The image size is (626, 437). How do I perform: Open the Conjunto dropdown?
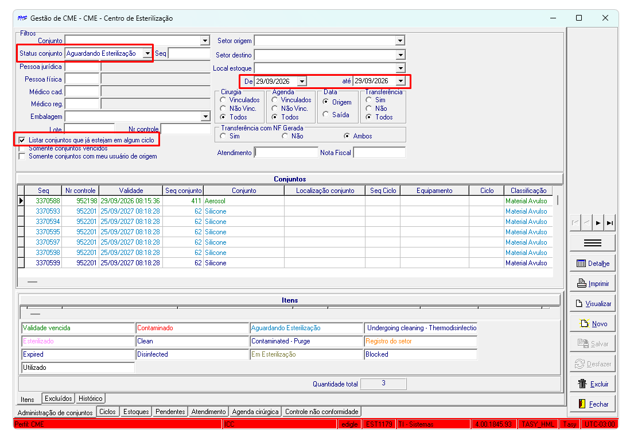pos(205,41)
